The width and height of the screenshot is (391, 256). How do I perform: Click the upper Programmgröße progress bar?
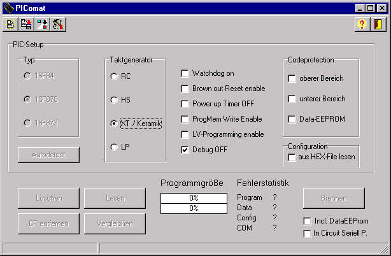194,197
